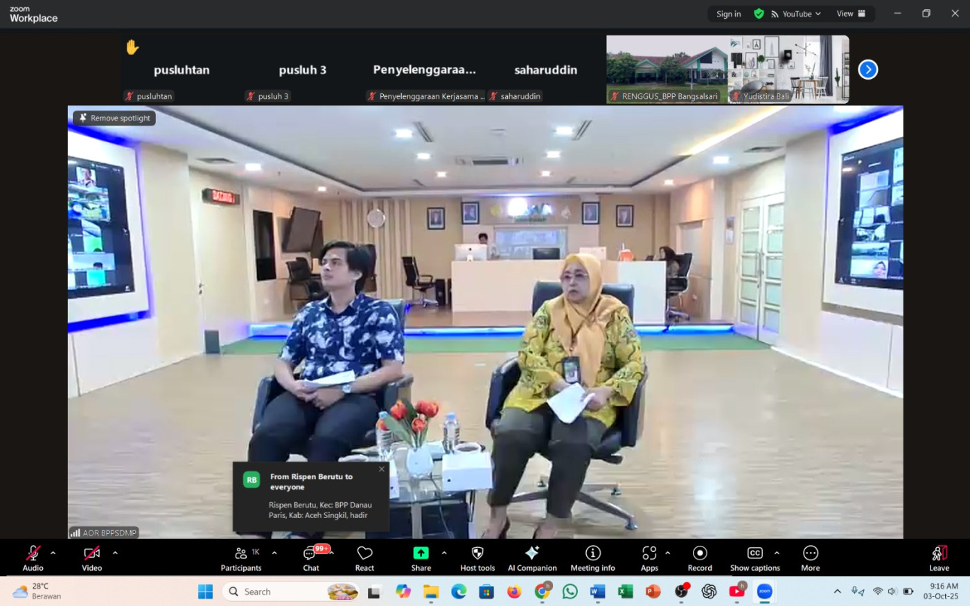The width and height of the screenshot is (970, 606).
Task: Start recording with Record button
Action: coord(700,558)
